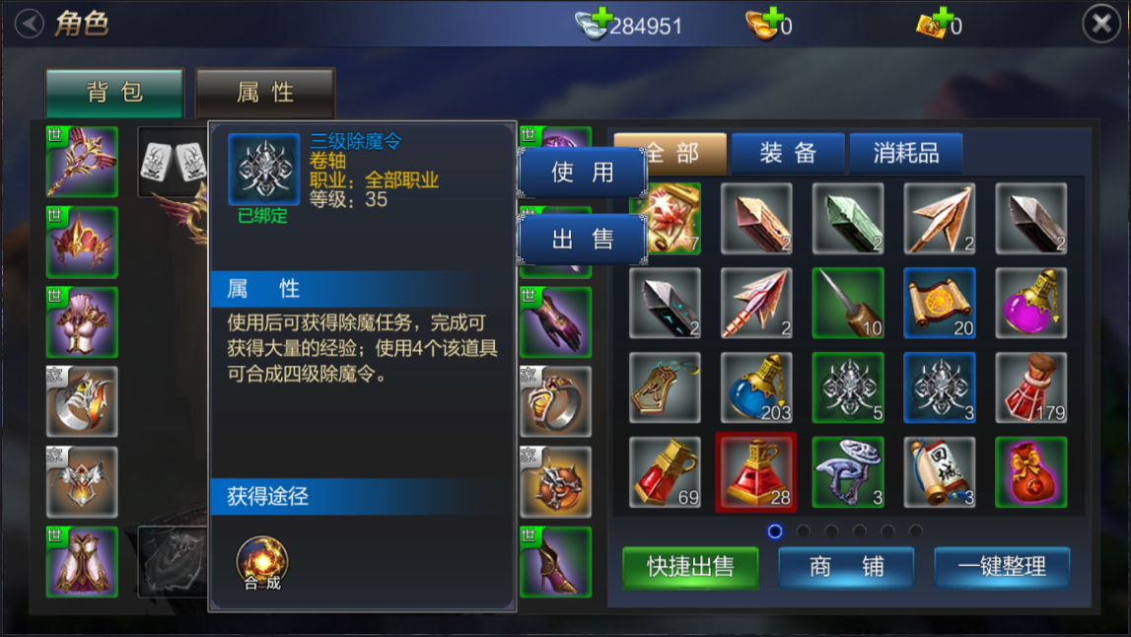The height and width of the screenshot is (637, 1131).
Task: Show the 消耗品 consumables tab
Action: [906, 153]
